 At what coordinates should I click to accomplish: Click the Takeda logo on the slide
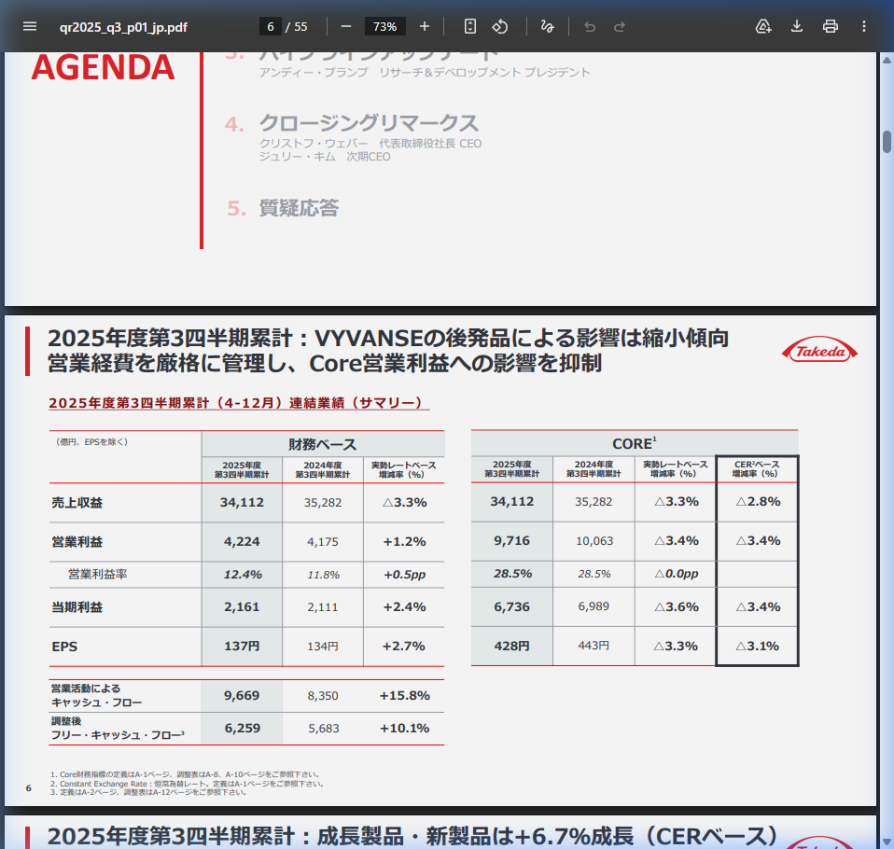[820, 351]
